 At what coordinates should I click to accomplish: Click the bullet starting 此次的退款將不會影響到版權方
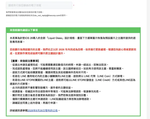(x=41, y=88)
